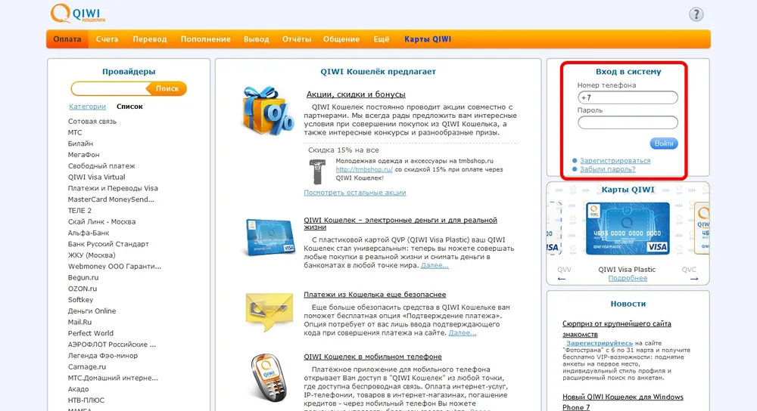Click the gift box percent icon

(268, 110)
